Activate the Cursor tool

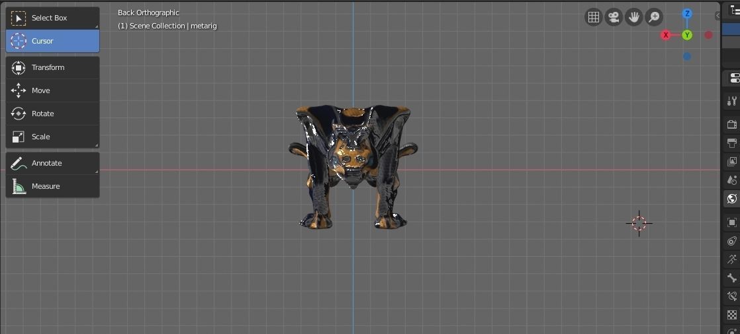52,41
